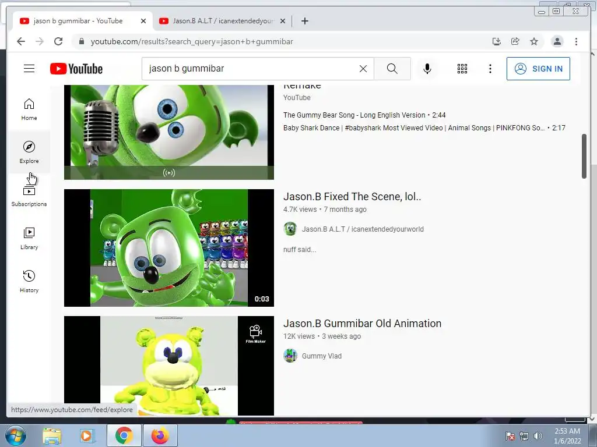Go back with the browser back arrow
Image resolution: width=597 pixels, height=447 pixels.
pyautogui.click(x=21, y=41)
